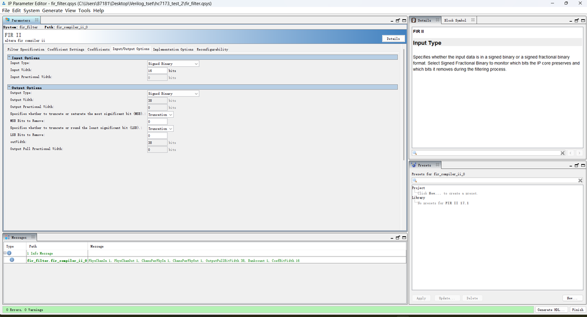
Task: Minimize the Parameters panel
Action: 391,21
